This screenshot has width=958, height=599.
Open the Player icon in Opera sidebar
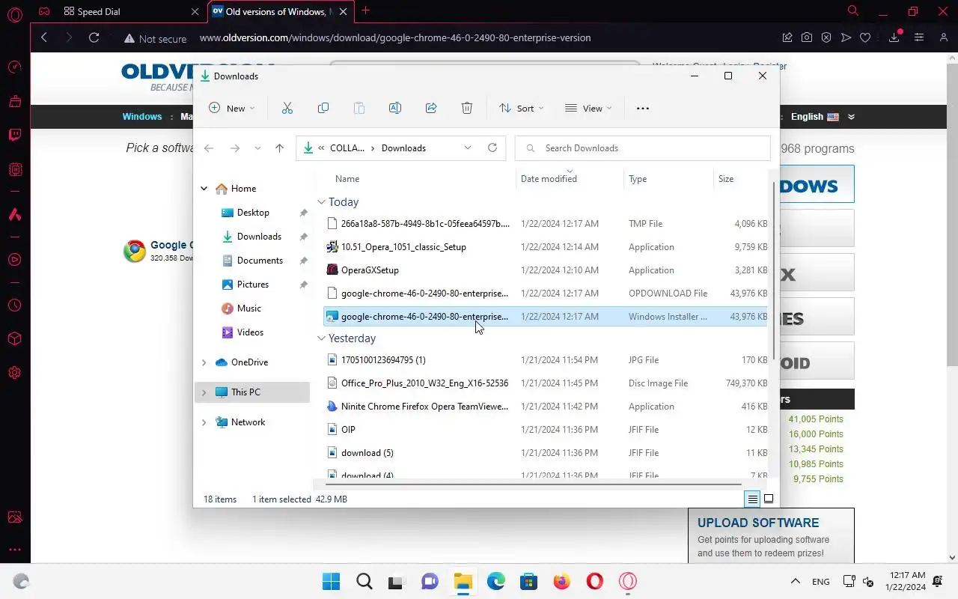[15, 260]
